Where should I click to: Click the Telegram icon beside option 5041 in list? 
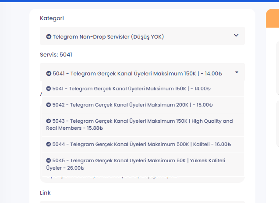[49, 89]
